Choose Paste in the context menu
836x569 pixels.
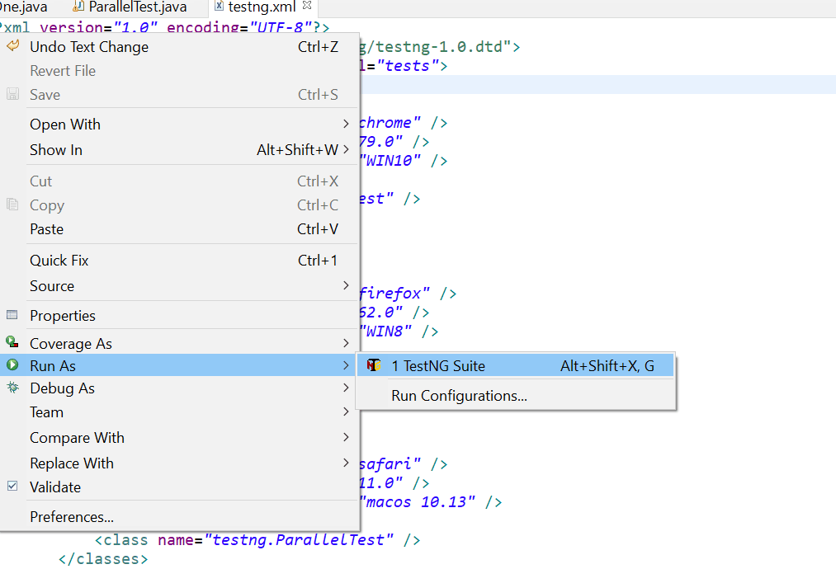(x=46, y=229)
